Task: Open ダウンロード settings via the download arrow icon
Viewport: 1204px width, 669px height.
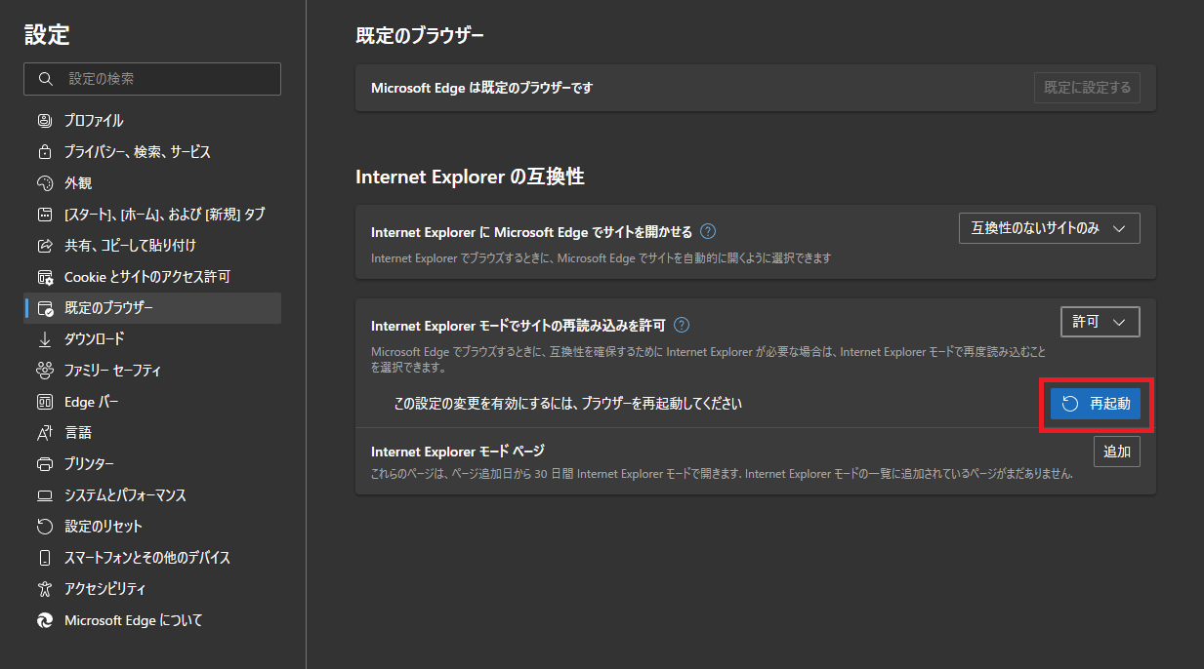Action: [44, 339]
